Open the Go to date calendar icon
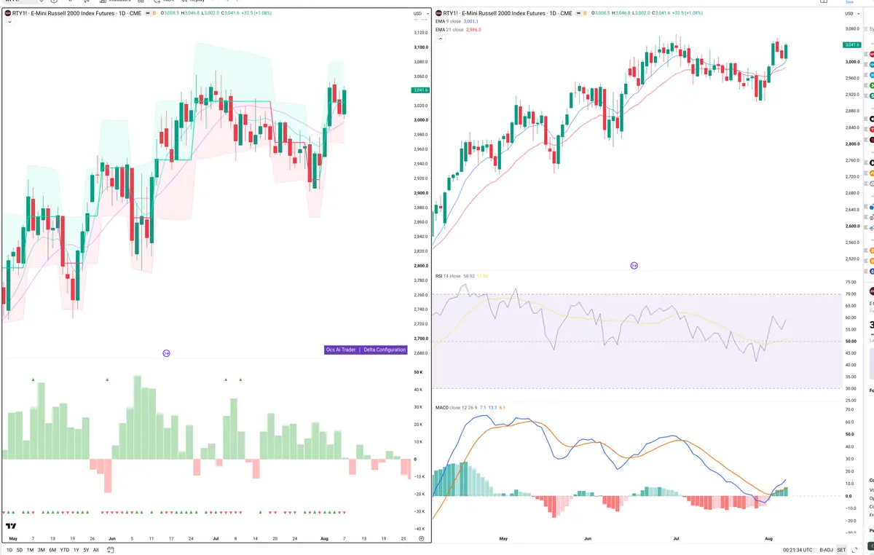The width and height of the screenshot is (874, 555). (x=110, y=550)
